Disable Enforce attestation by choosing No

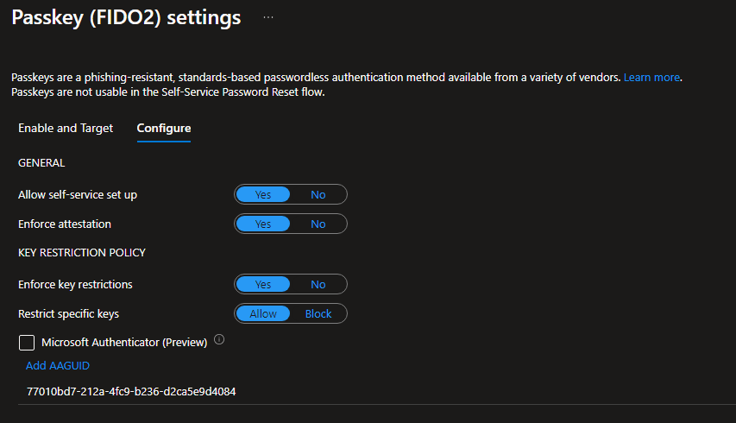pyautogui.click(x=318, y=224)
